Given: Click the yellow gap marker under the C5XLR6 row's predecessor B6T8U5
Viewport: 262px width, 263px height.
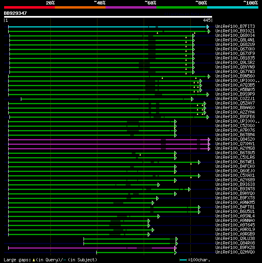Looking at the screenshot, I should coord(140,155).
